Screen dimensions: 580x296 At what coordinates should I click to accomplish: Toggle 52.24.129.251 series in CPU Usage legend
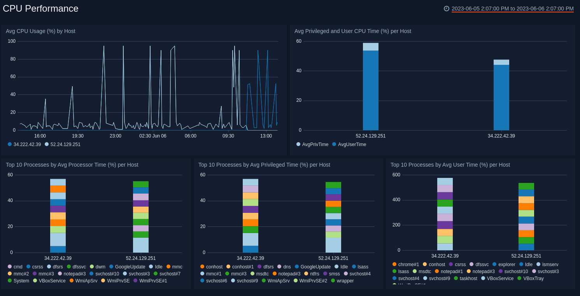[x=63, y=145]
